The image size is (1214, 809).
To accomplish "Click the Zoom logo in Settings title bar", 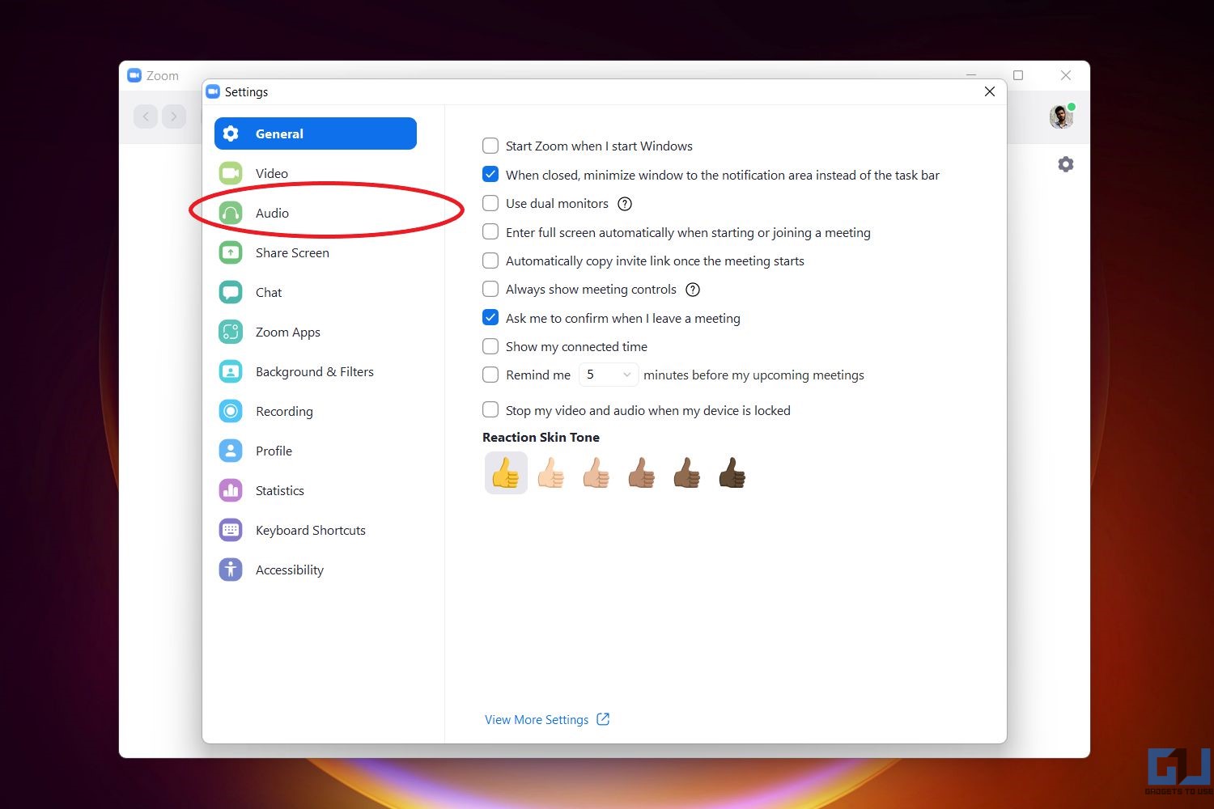I will tap(213, 91).
